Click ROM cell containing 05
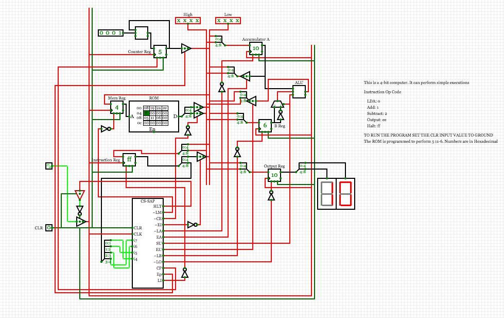 146,118
